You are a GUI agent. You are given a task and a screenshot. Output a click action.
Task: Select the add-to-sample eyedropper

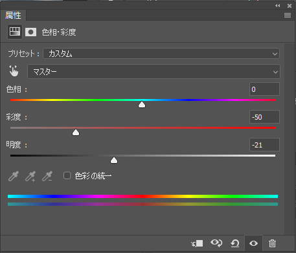coord(30,176)
